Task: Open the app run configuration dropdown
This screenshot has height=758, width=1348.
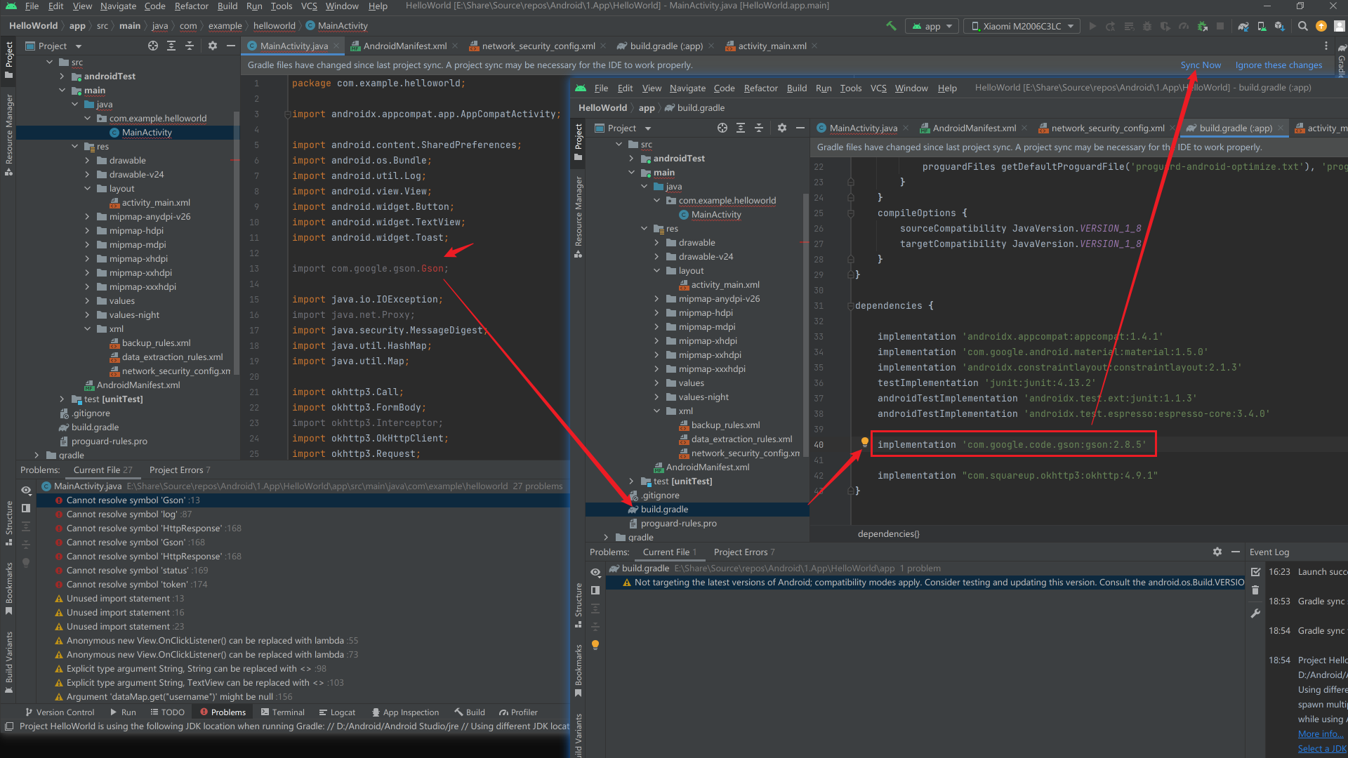Action: pyautogui.click(x=932, y=26)
